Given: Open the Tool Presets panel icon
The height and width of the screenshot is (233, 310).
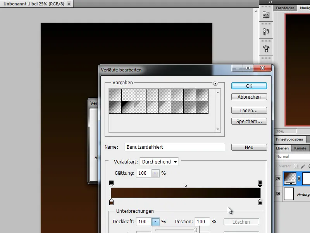Looking at the screenshot, I should pyautogui.click(x=266, y=49).
